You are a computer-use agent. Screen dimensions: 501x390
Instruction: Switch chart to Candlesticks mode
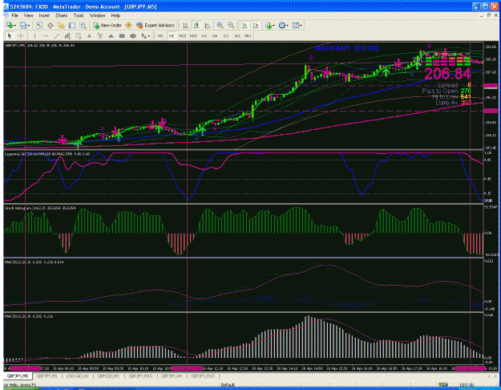[x=196, y=25]
